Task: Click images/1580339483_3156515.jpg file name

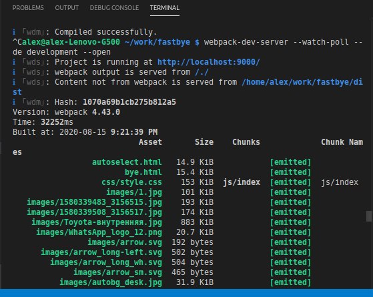Action: point(94,202)
